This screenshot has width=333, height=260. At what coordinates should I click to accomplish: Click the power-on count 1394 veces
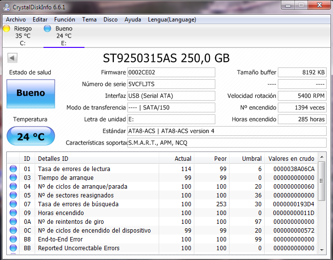pyautogui.click(x=302, y=108)
